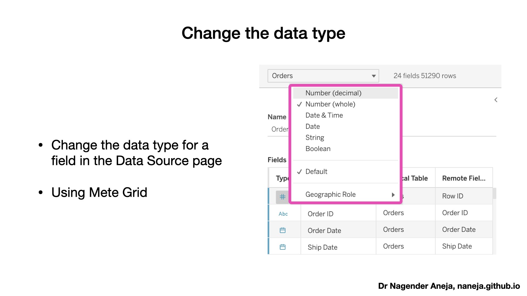
Task: Click the Ship Date calendar type icon
Action: (282, 247)
